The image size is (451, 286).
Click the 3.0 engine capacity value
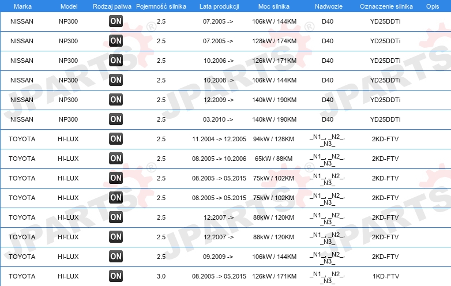(161, 276)
